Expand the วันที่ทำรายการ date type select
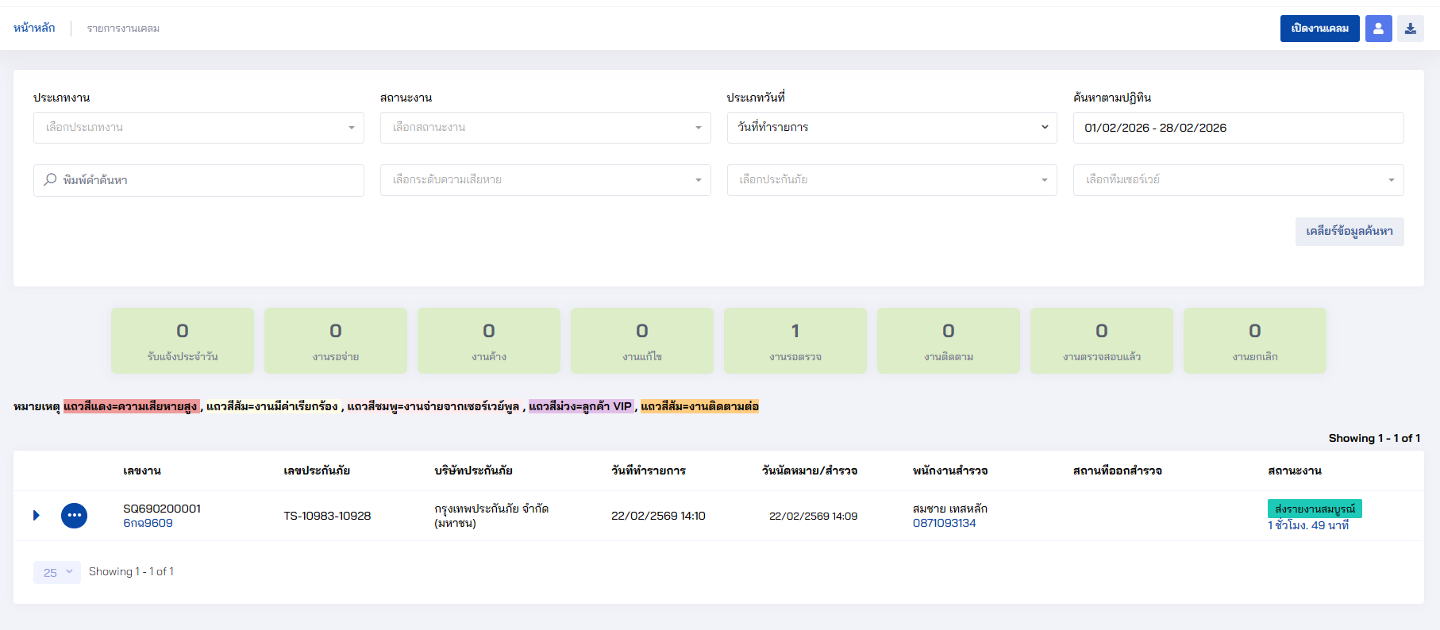 pos(891,128)
